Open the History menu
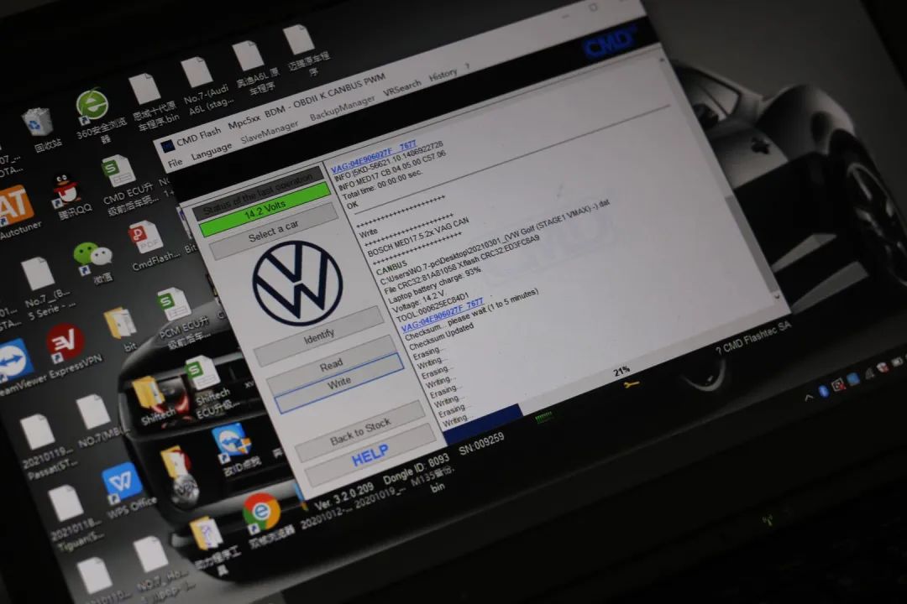This screenshot has width=907, height=604. (443, 75)
